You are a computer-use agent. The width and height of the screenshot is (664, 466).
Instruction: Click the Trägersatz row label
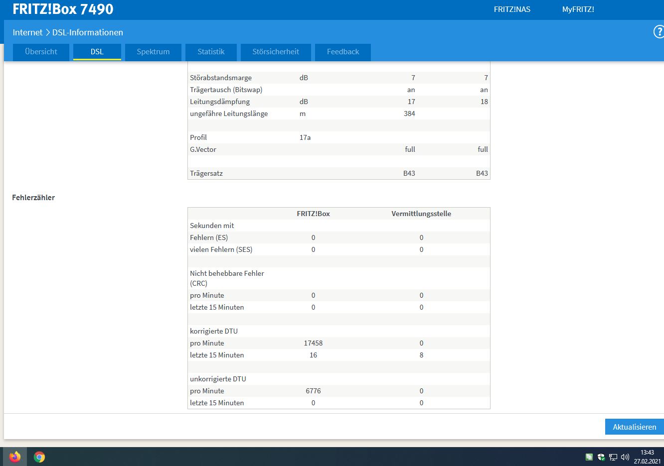click(206, 173)
